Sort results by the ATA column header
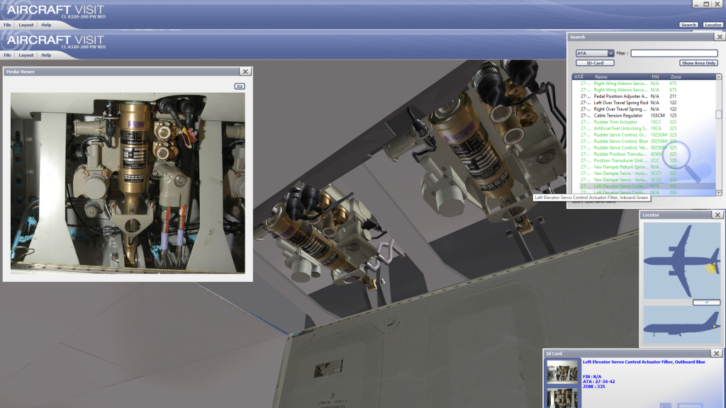 pyautogui.click(x=582, y=76)
